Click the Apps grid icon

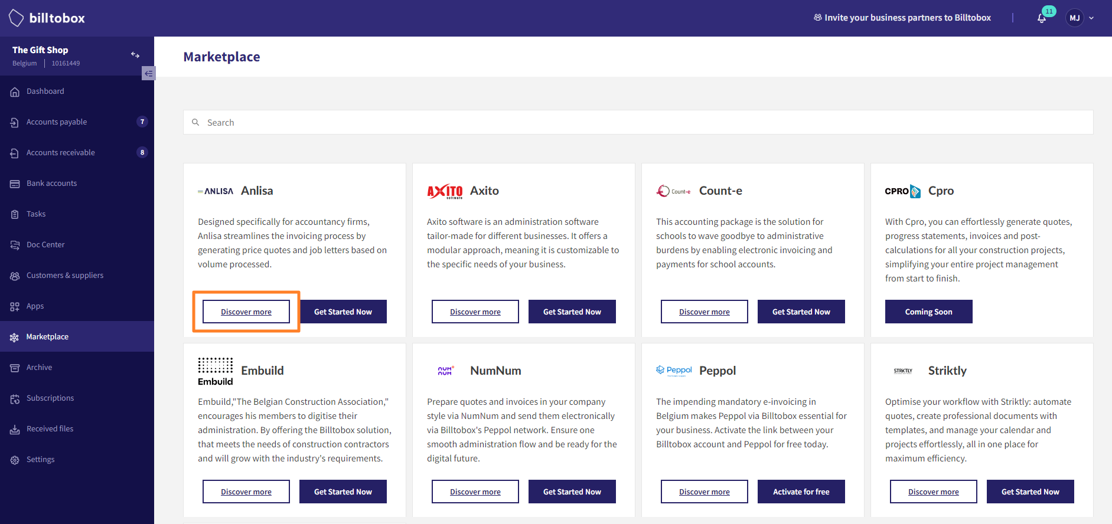coord(15,306)
